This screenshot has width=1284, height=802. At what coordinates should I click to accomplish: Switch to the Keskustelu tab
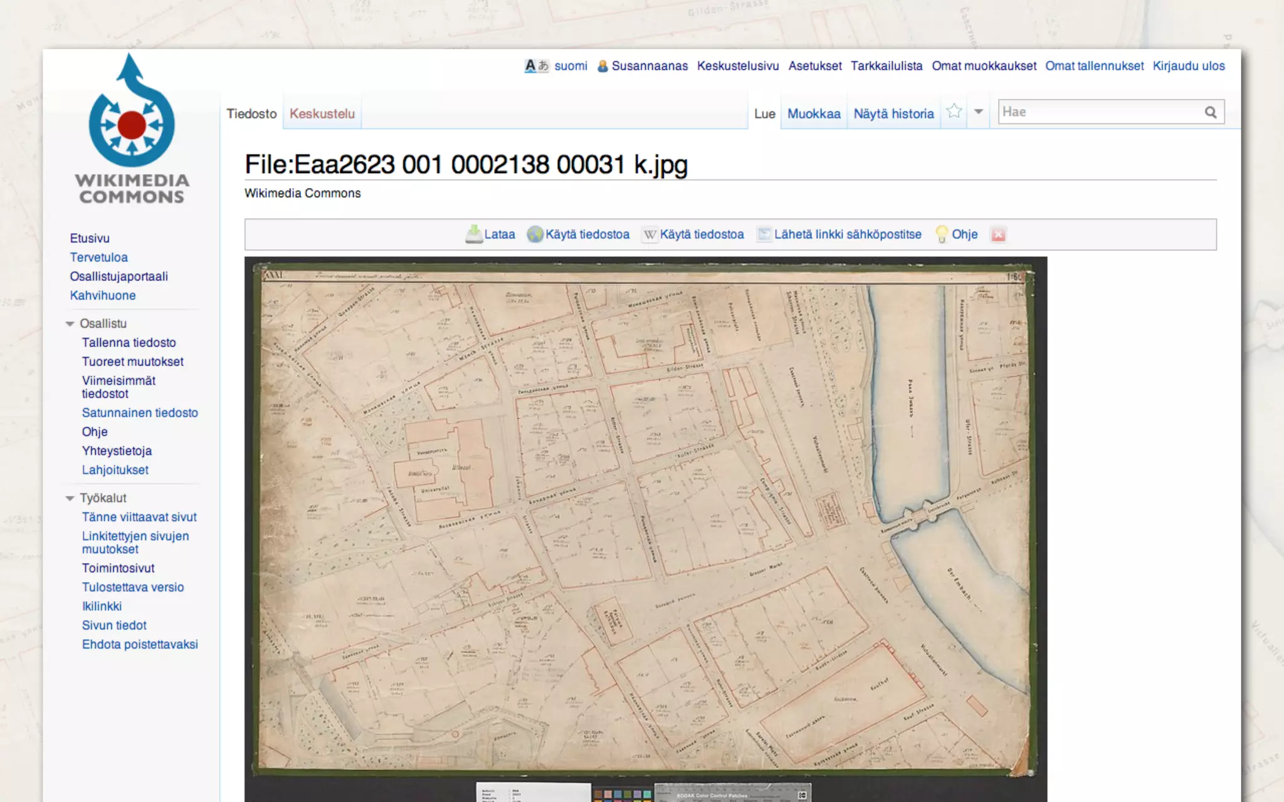[x=322, y=113]
